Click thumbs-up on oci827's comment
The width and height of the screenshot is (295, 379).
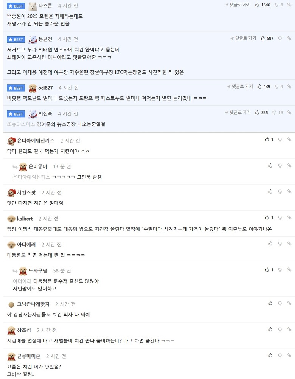coord(259,87)
